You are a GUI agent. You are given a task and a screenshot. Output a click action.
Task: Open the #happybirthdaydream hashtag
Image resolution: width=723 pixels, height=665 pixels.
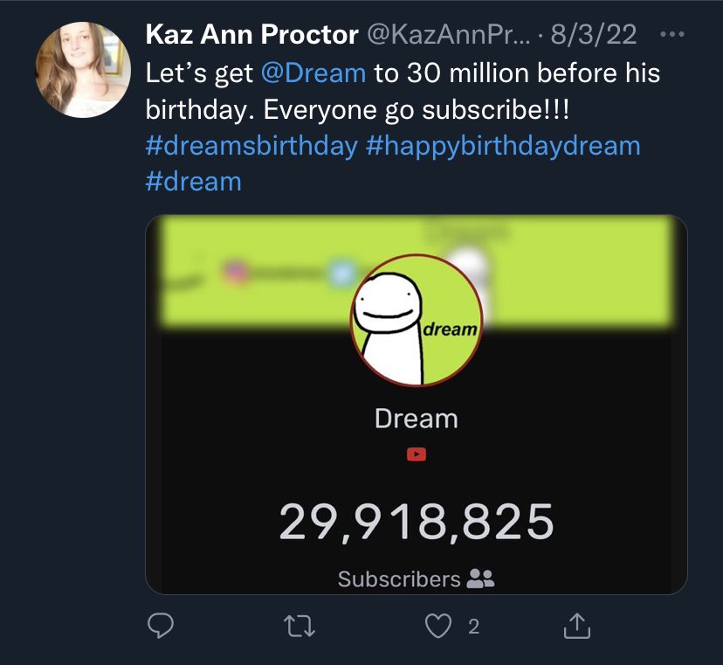coord(503,146)
